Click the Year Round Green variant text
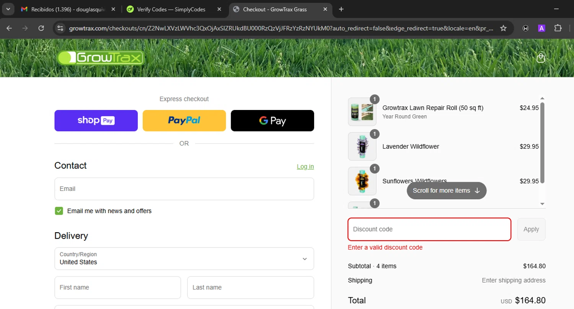The height and width of the screenshot is (309, 574). click(x=404, y=116)
